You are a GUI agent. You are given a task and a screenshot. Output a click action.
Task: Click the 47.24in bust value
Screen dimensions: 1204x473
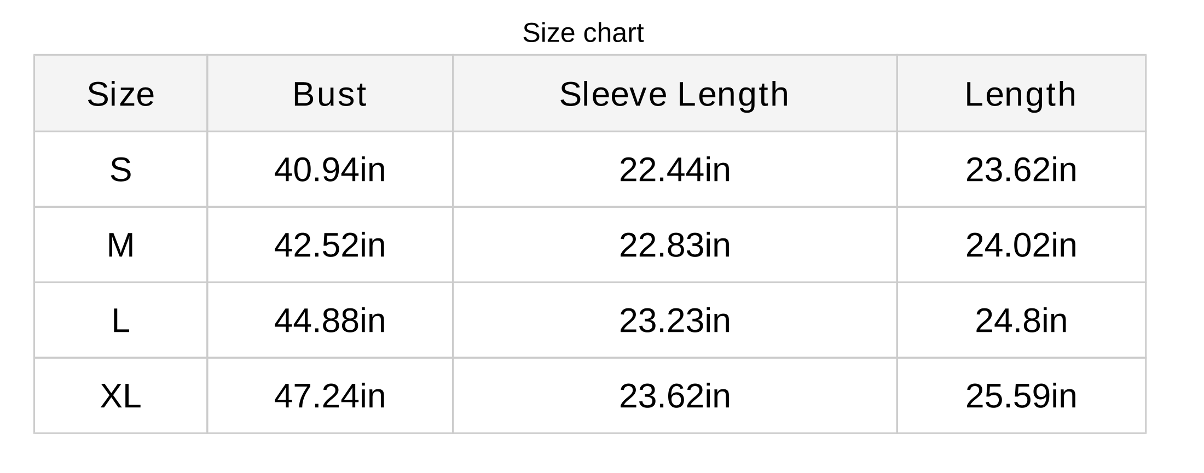(329, 396)
